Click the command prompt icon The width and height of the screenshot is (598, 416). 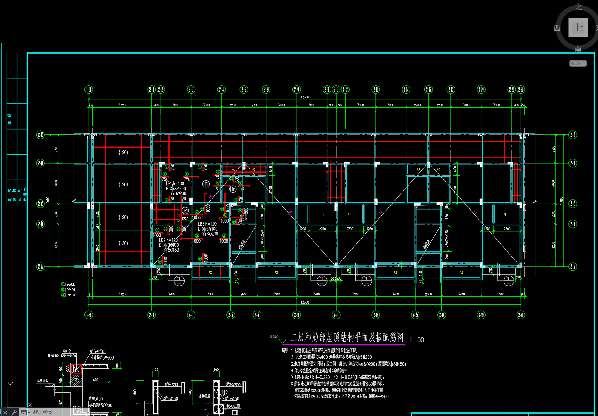click(23, 412)
